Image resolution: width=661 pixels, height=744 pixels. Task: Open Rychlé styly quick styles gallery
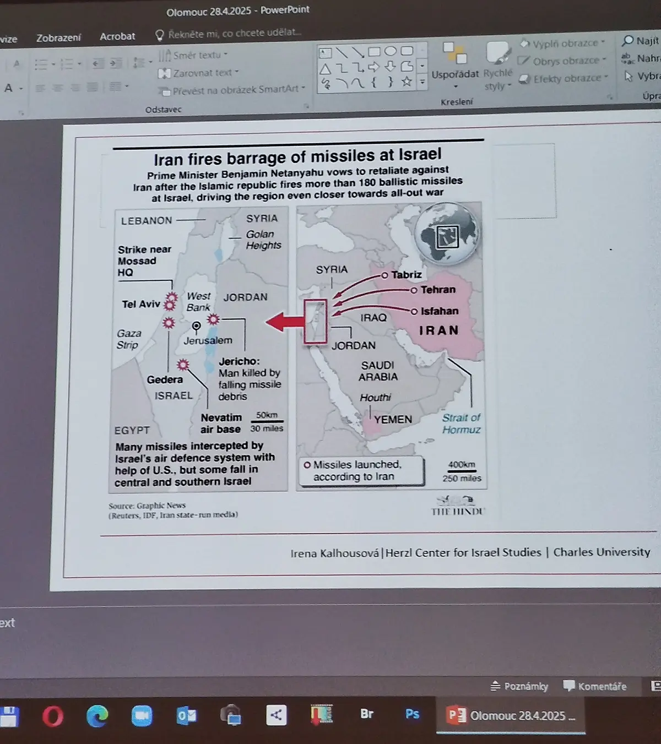(498, 66)
